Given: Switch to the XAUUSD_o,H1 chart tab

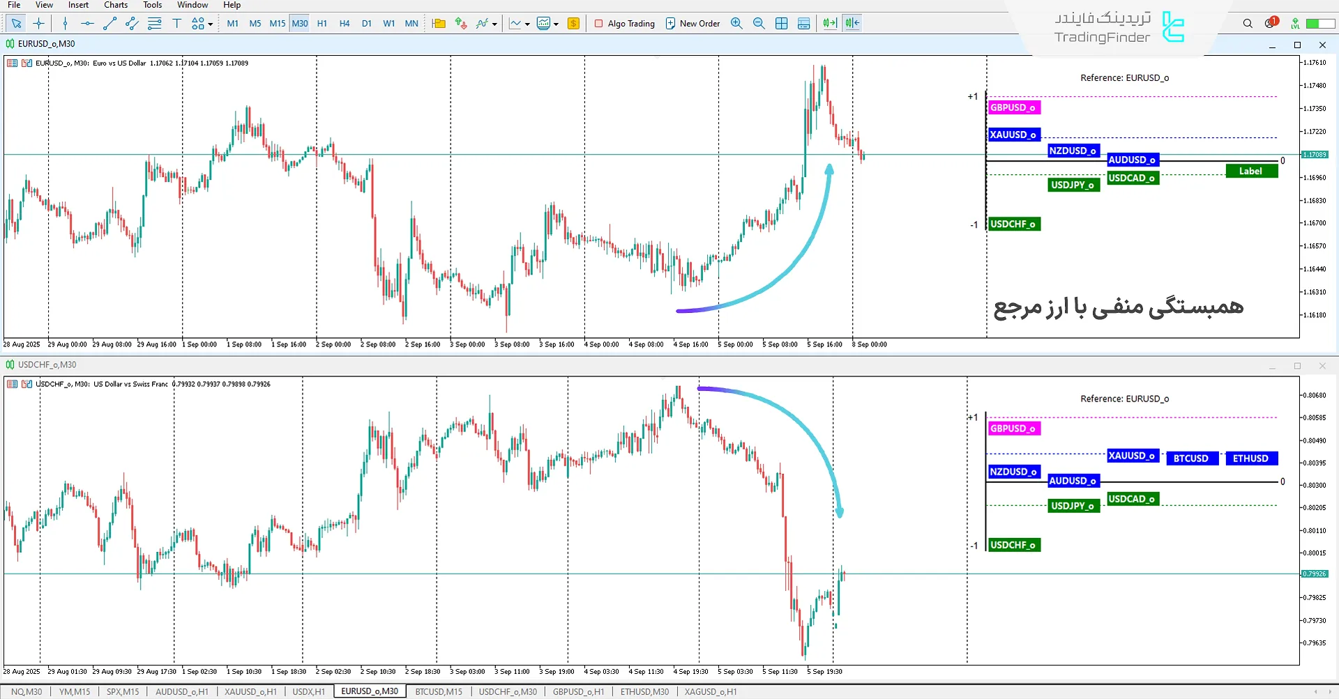Looking at the screenshot, I should click(250, 691).
